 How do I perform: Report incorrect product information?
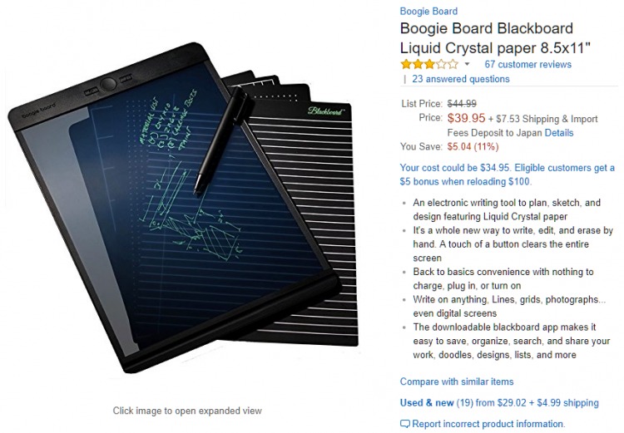[x=488, y=424]
